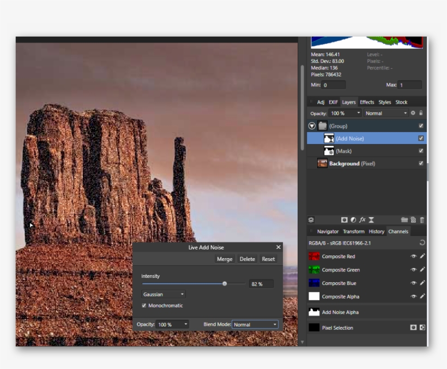This screenshot has width=447, height=369.
Task: Open Layer Effects fx icon
Action: pos(362,220)
